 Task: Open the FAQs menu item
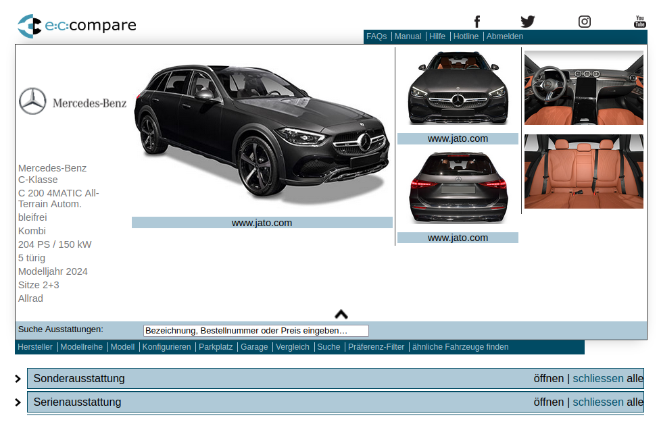click(x=376, y=36)
